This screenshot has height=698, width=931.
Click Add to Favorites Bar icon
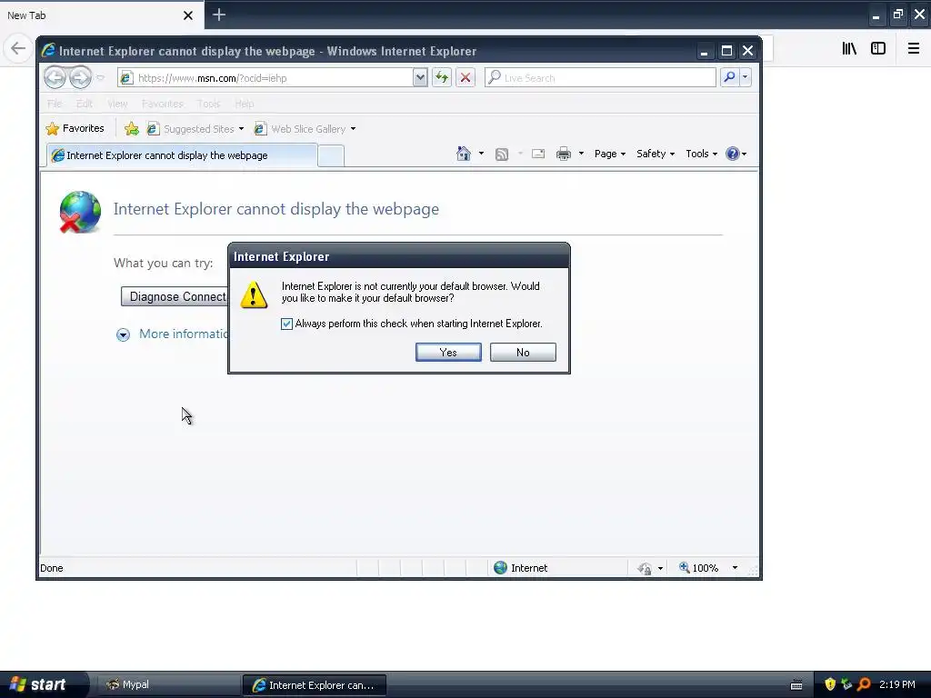tap(132, 129)
